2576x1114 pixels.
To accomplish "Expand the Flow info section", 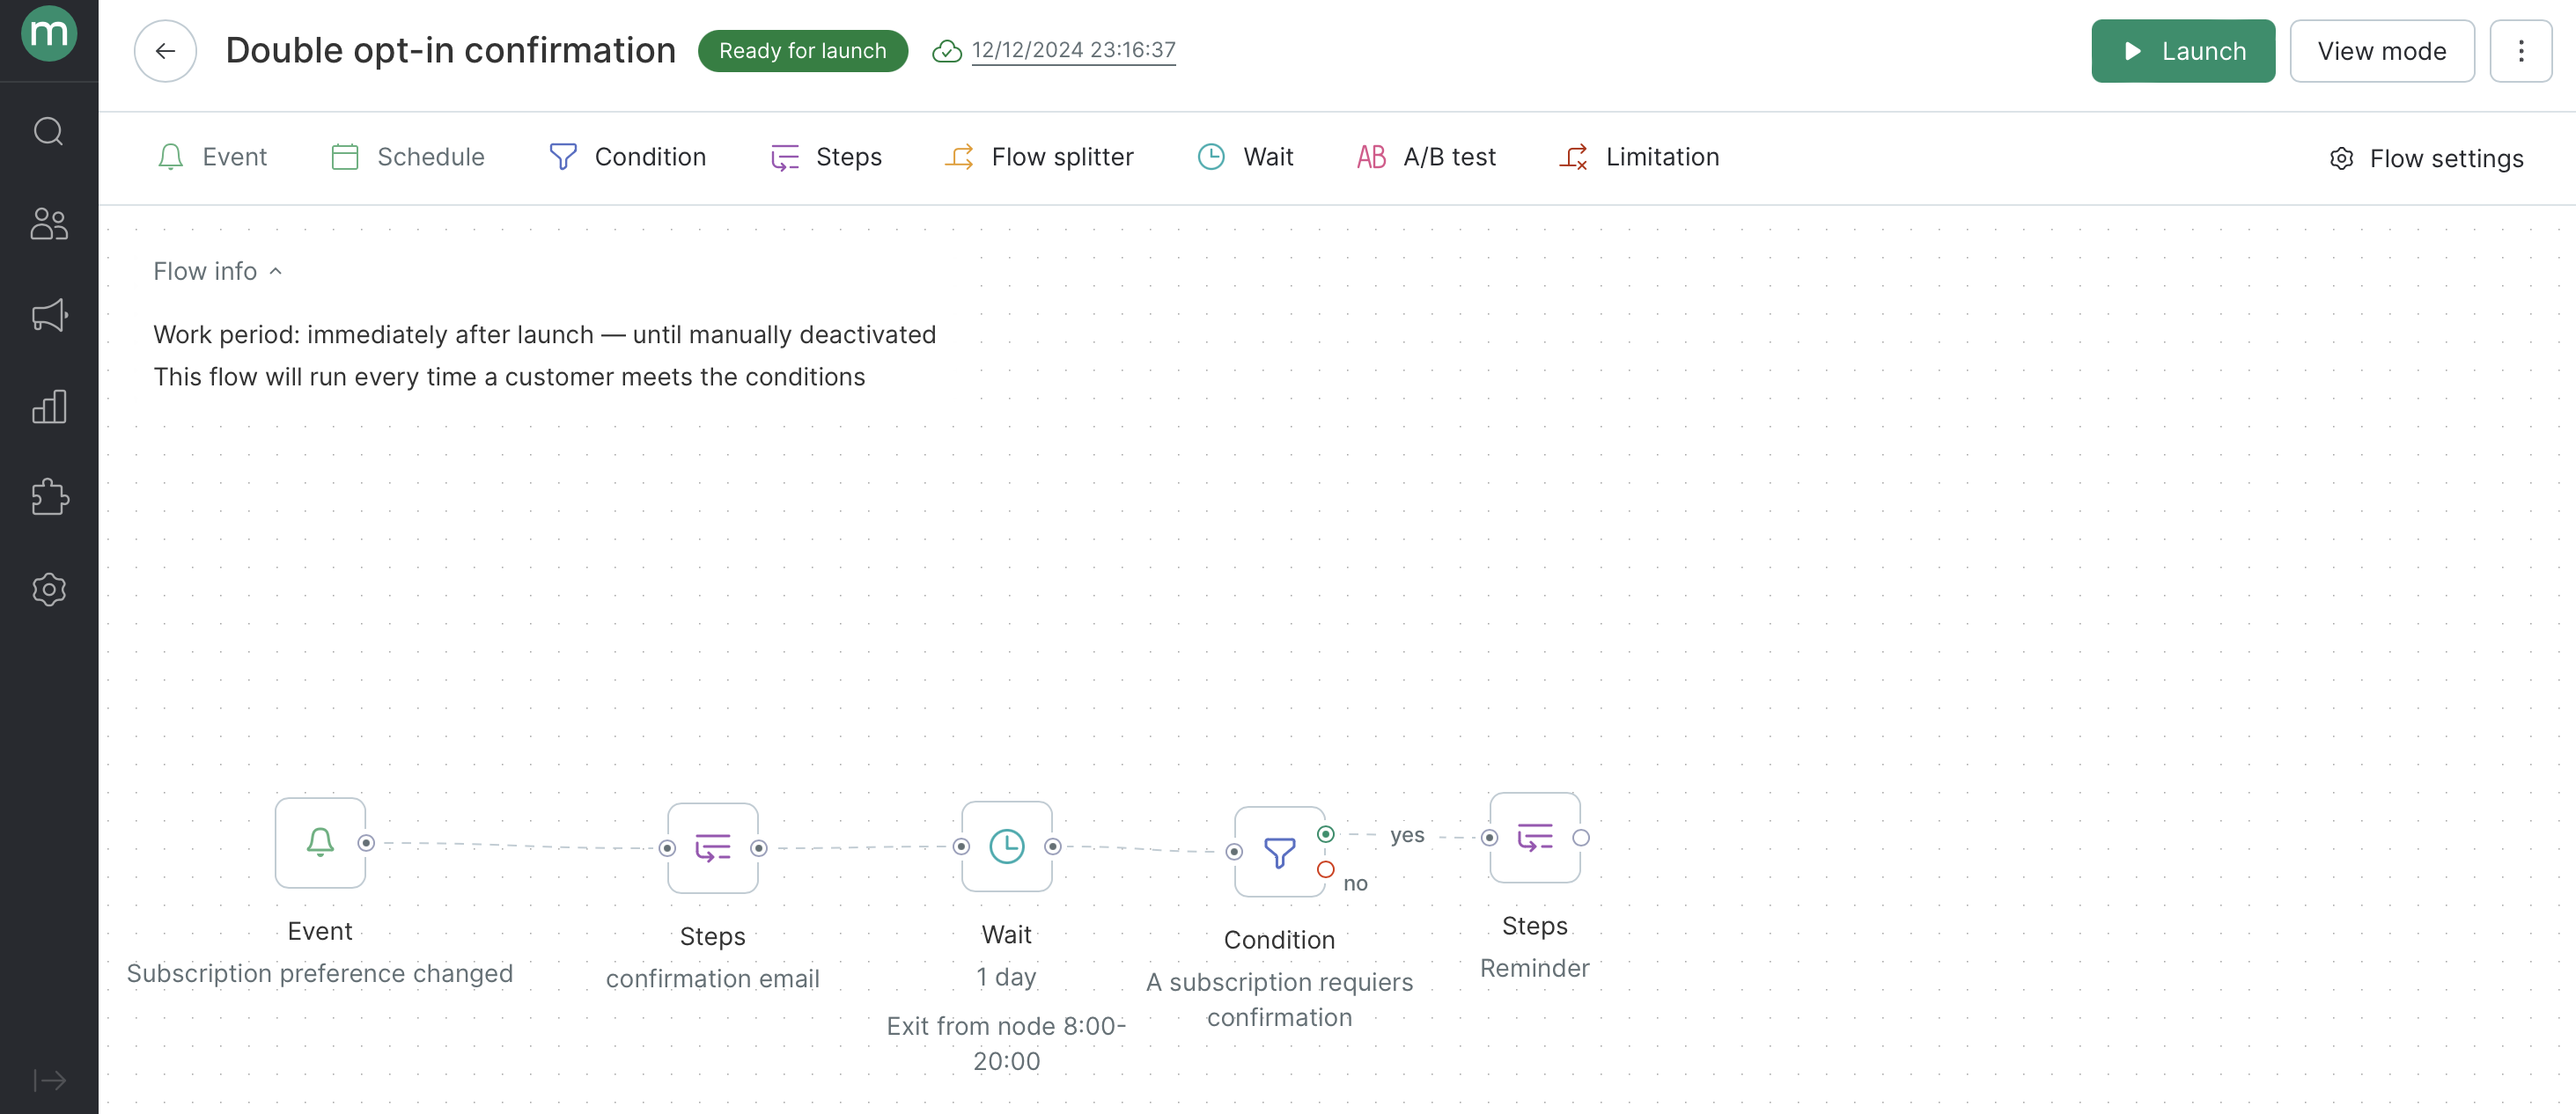I will pos(220,271).
